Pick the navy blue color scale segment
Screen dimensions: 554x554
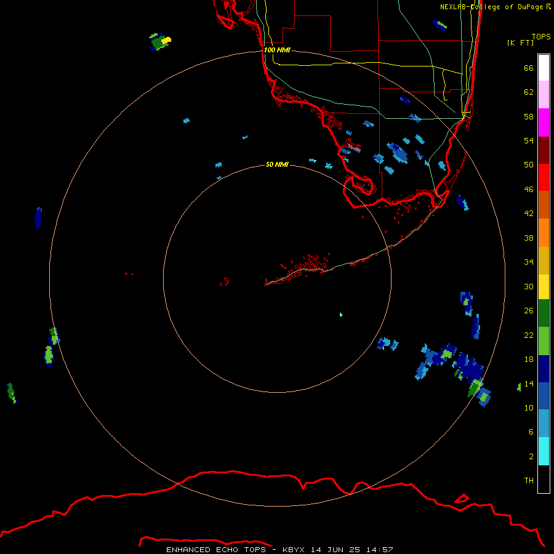click(544, 369)
